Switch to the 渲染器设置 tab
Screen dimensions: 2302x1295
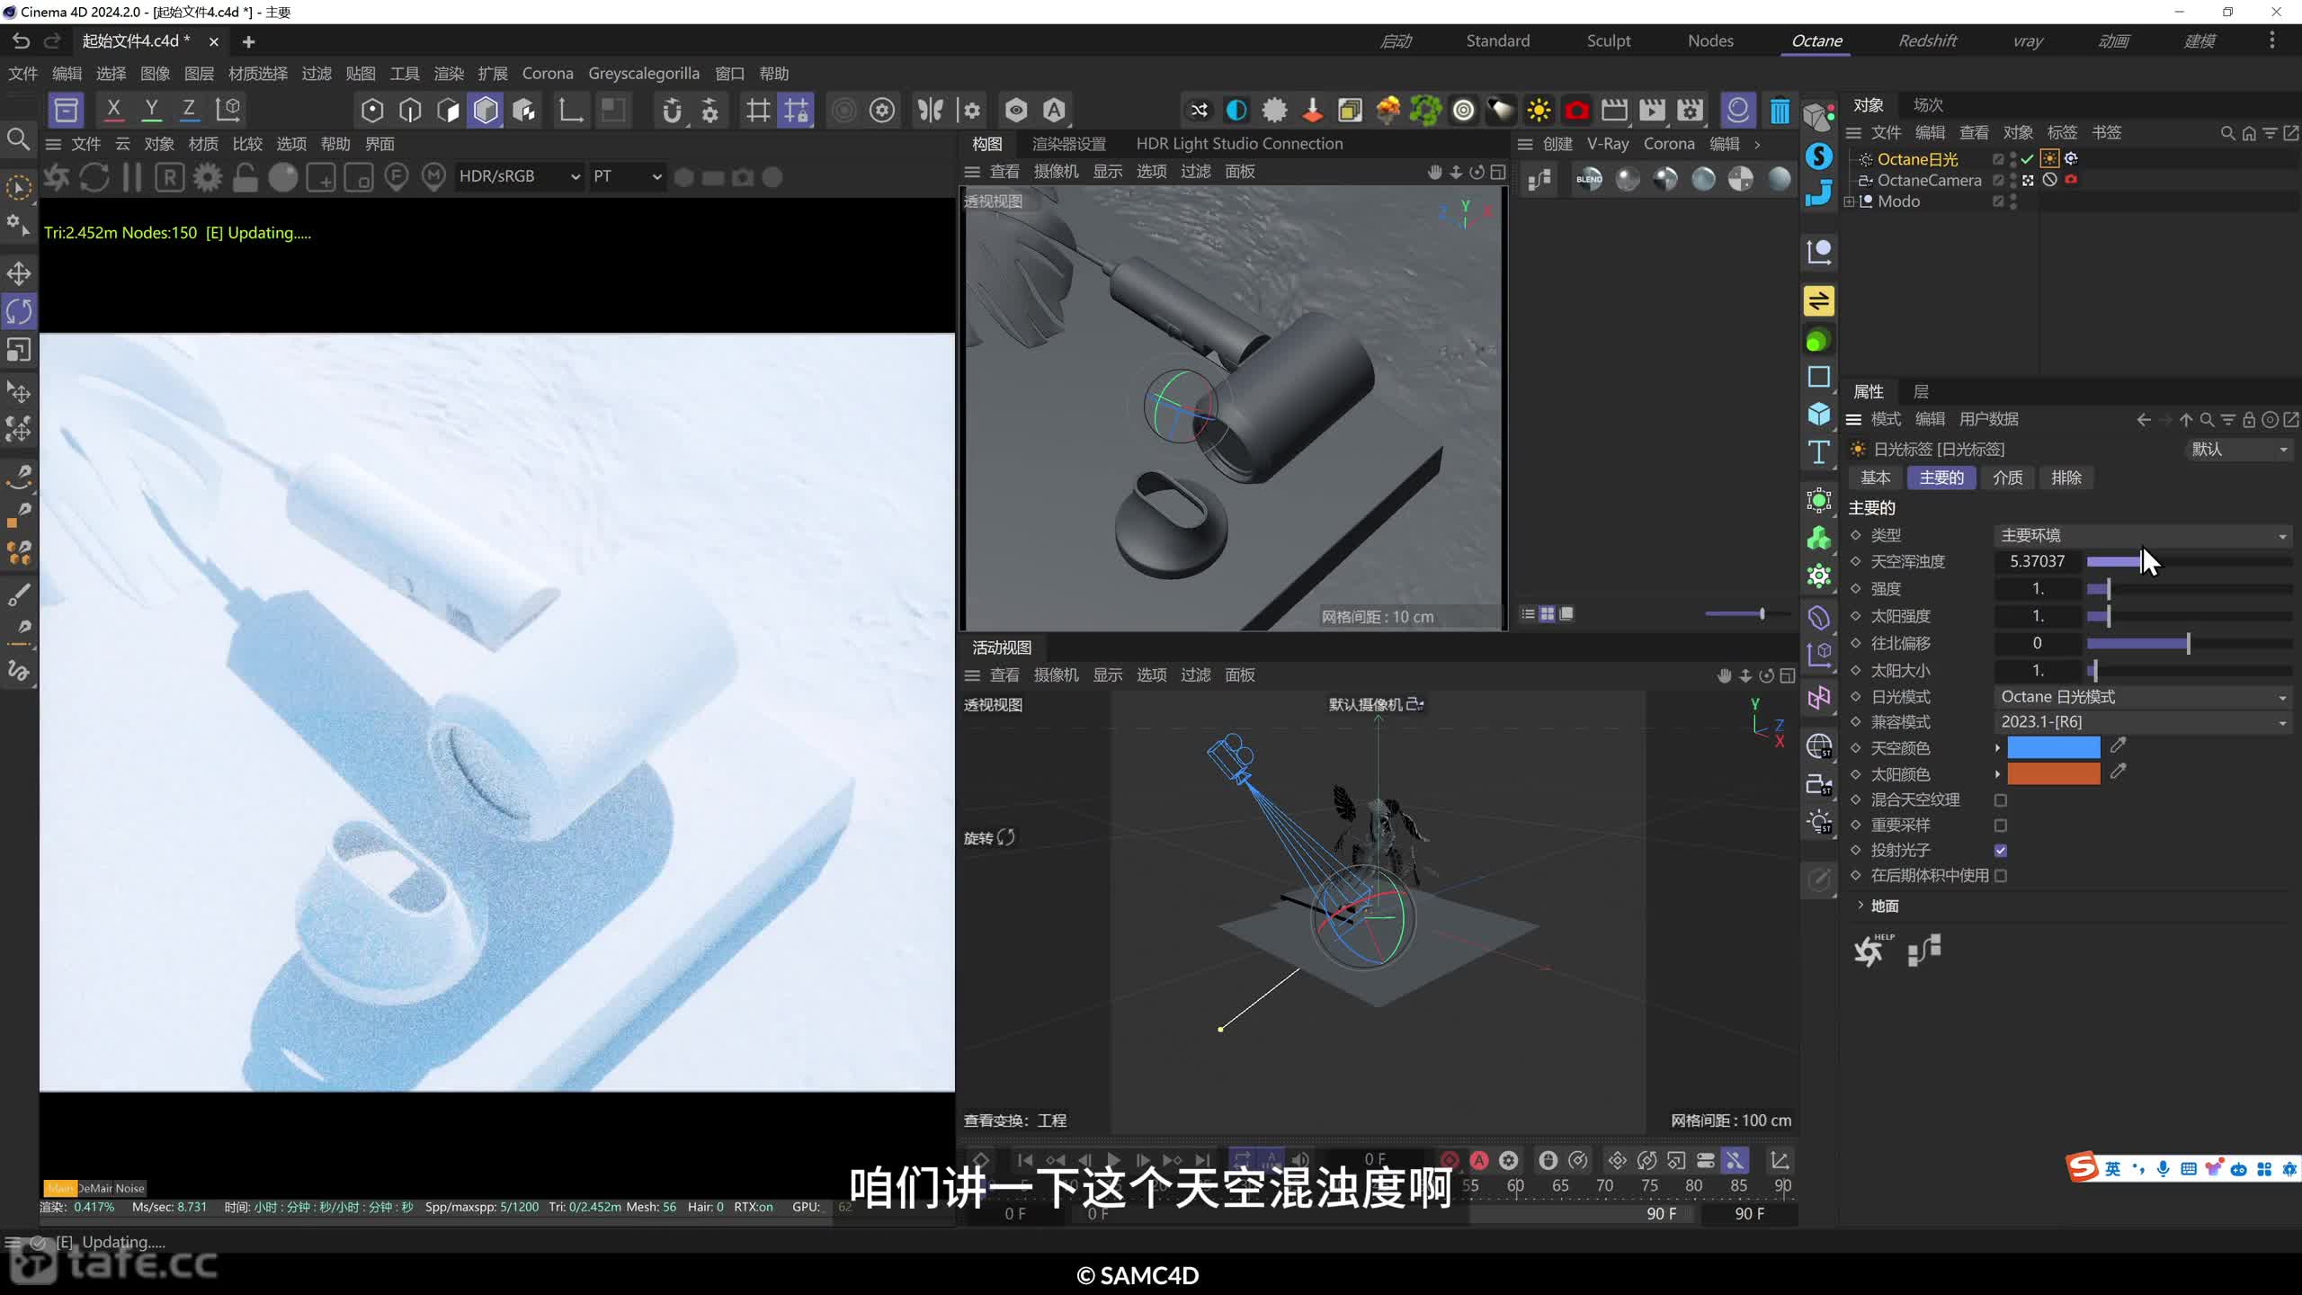coord(1068,144)
